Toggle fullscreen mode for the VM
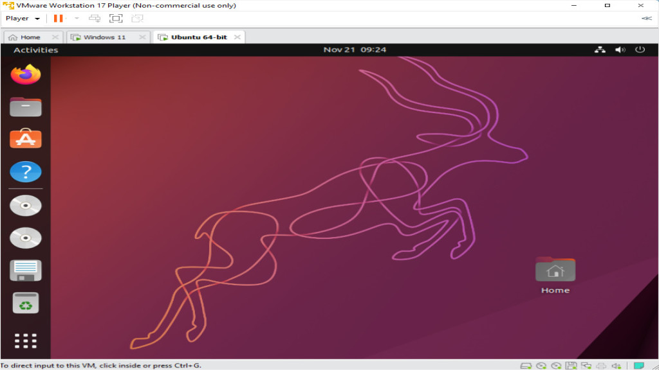The image size is (659, 370). click(x=116, y=19)
